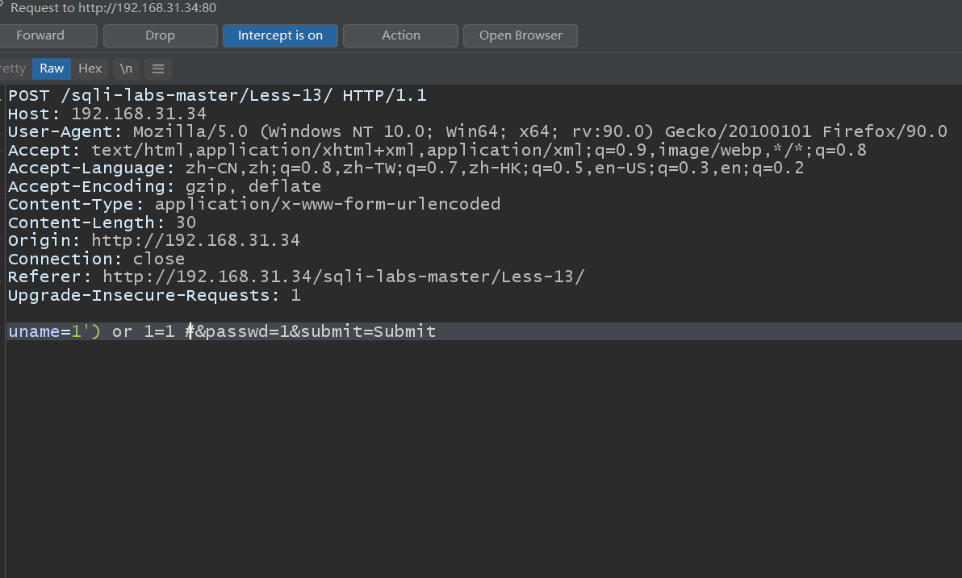
Task: Open the Action menu
Action: click(400, 35)
